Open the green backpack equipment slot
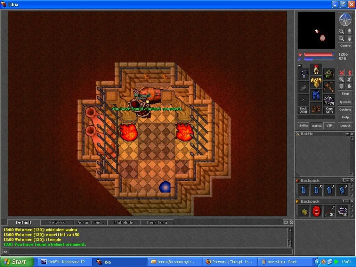 pos(329,74)
